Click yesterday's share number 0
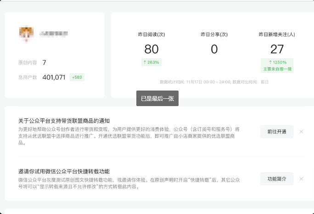 214,49
